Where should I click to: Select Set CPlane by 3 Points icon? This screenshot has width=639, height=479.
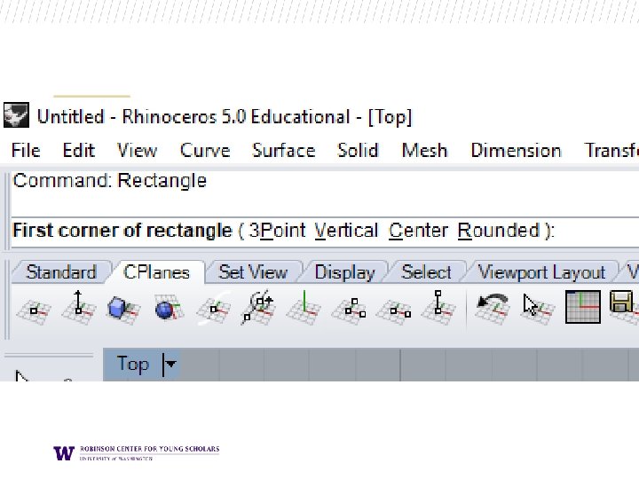tap(349, 310)
